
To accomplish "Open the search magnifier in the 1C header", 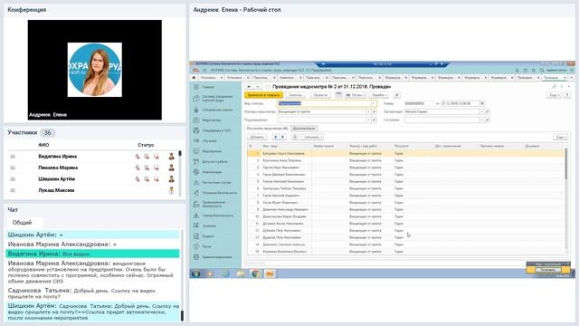I will pyautogui.click(x=542, y=71).
